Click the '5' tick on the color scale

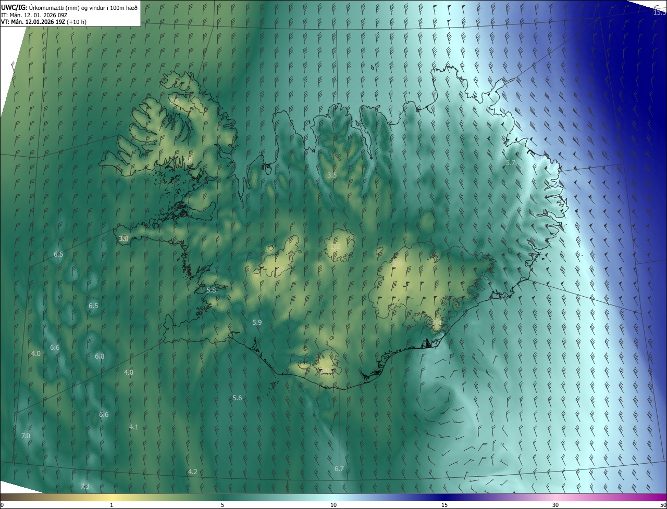click(x=223, y=505)
